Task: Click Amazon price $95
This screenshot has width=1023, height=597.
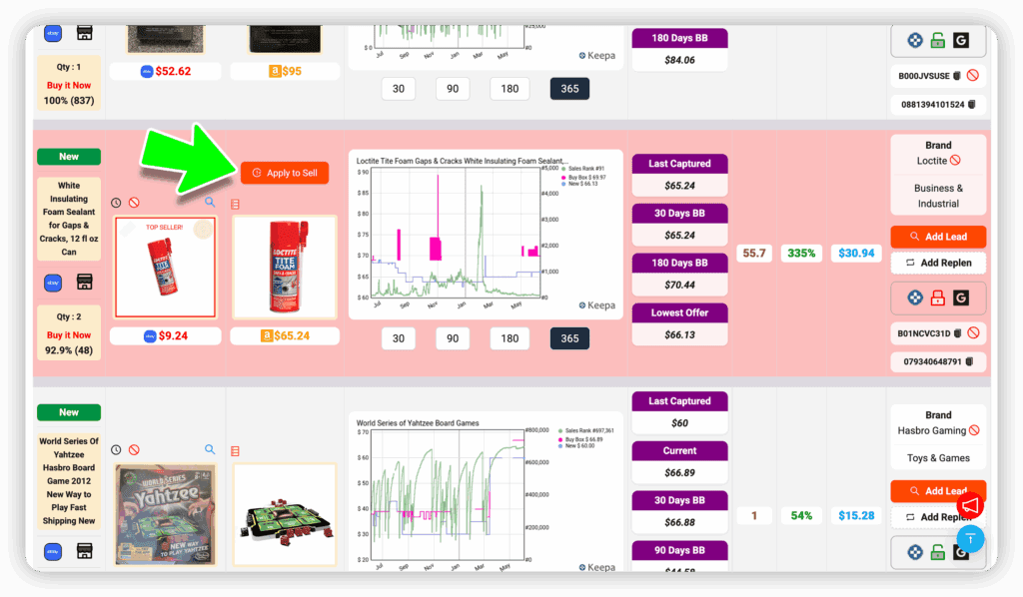Action: pos(285,71)
